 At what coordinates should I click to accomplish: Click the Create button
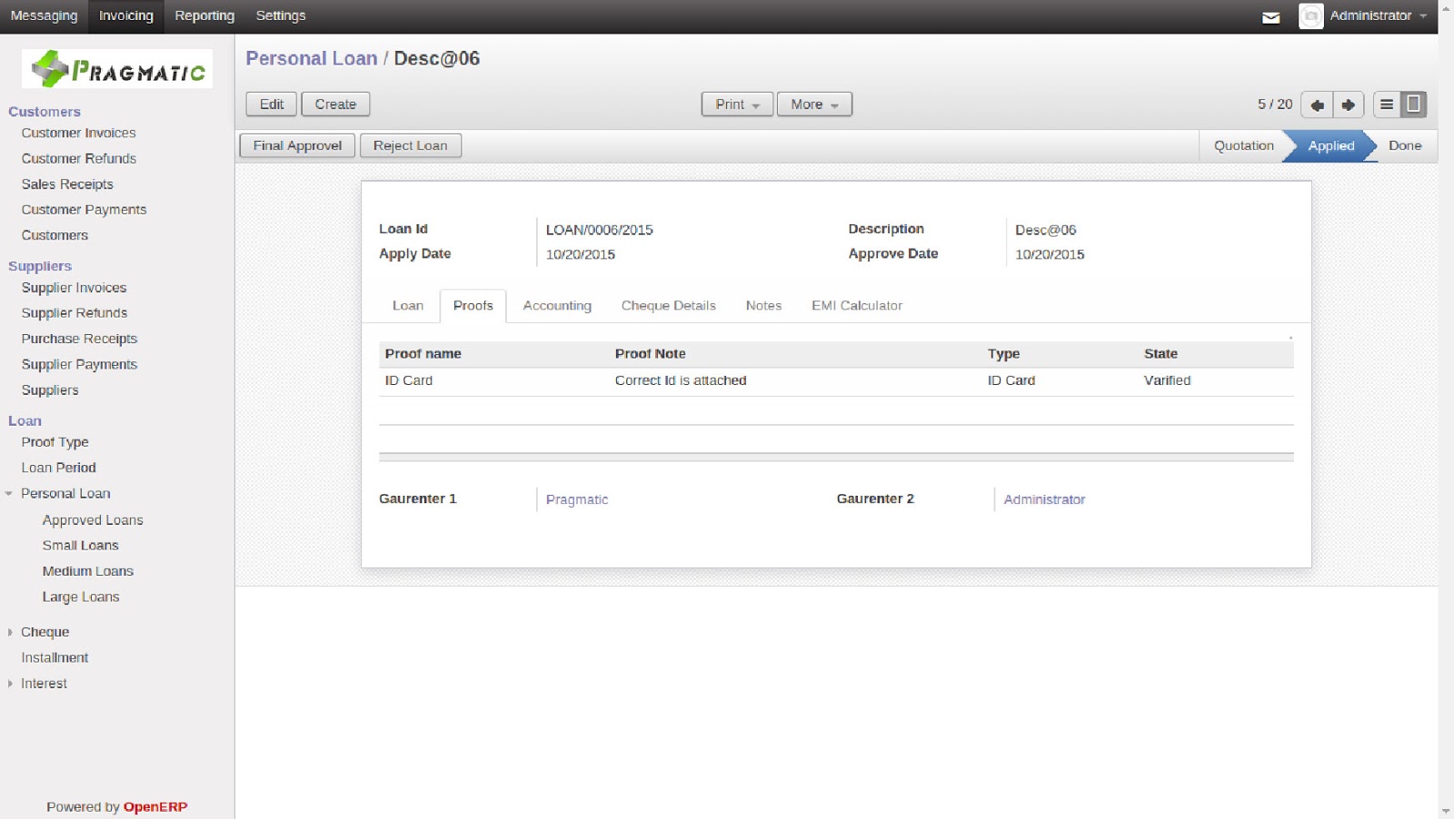click(x=335, y=104)
